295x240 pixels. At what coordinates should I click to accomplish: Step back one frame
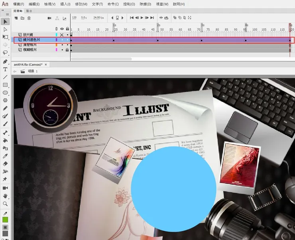137,18
